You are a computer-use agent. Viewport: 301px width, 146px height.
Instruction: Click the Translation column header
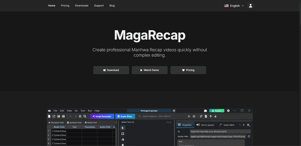click(x=90, y=127)
